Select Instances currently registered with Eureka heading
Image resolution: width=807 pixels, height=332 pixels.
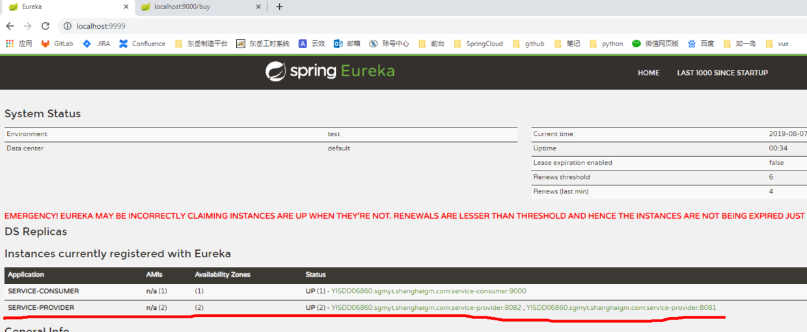click(x=118, y=253)
